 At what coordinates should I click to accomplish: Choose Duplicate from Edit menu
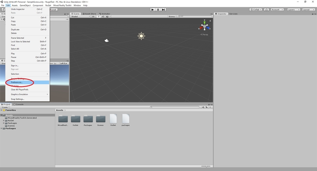(x=27, y=29)
